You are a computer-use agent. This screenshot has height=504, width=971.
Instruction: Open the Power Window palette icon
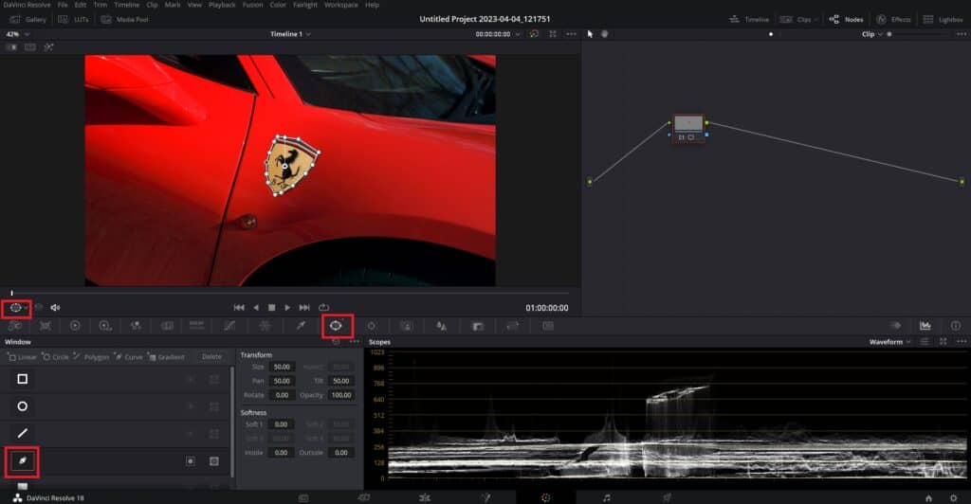point(336,325)
